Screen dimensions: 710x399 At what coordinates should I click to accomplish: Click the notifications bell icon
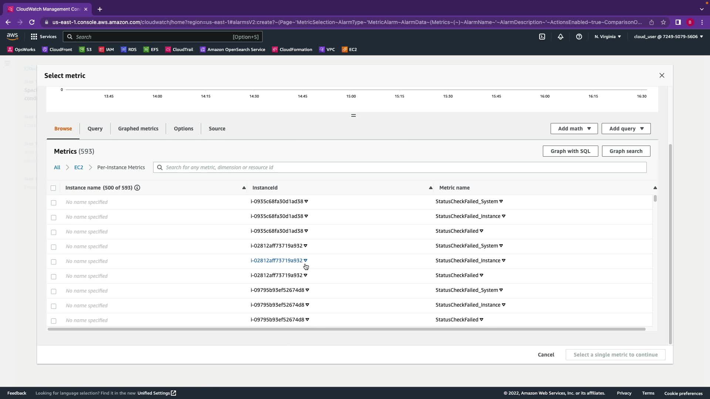(560, 37)
